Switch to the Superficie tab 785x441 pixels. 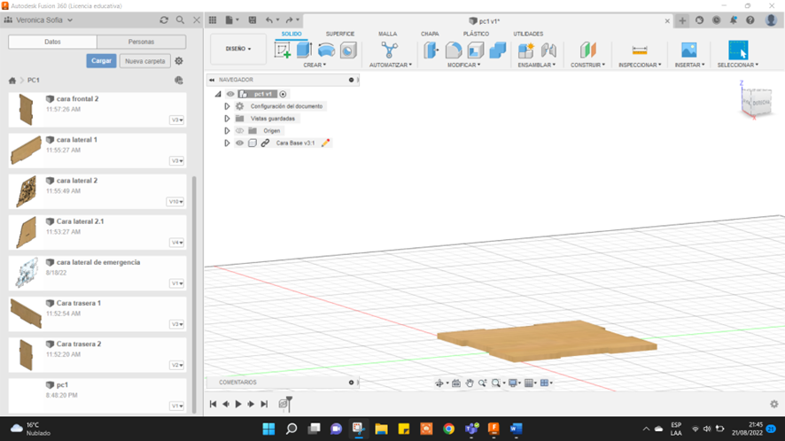coord(340,34)
